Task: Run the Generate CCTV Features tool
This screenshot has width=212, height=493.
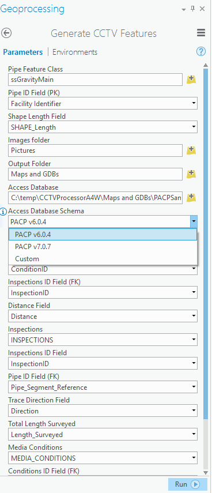Action: [187, 484]
